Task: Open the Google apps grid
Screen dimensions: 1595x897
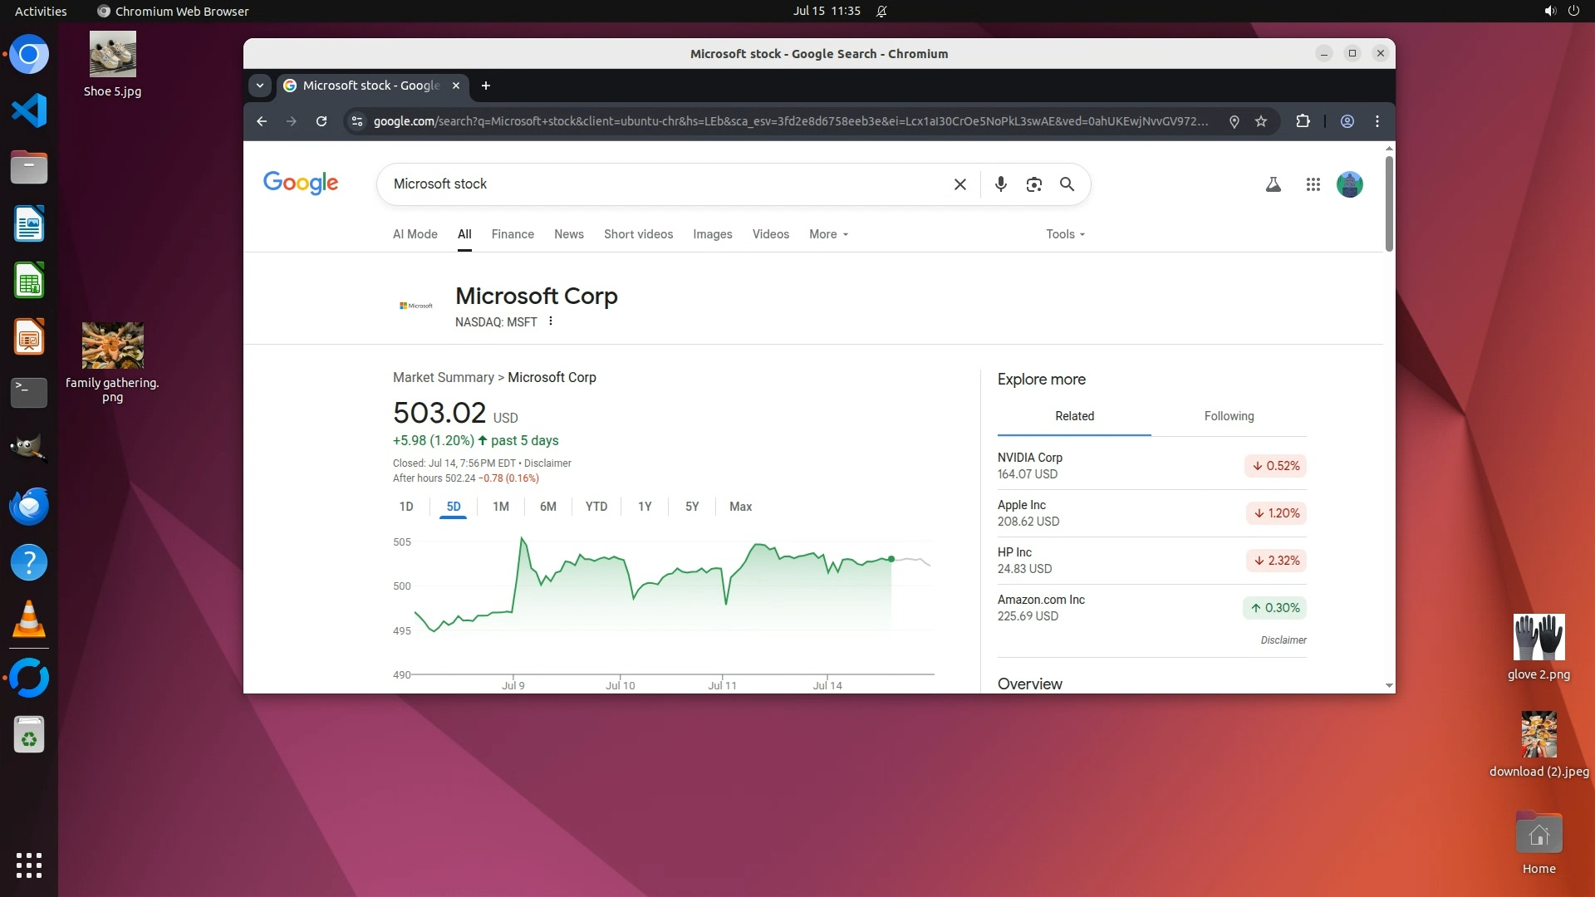Action: [x=1313, y=184]
